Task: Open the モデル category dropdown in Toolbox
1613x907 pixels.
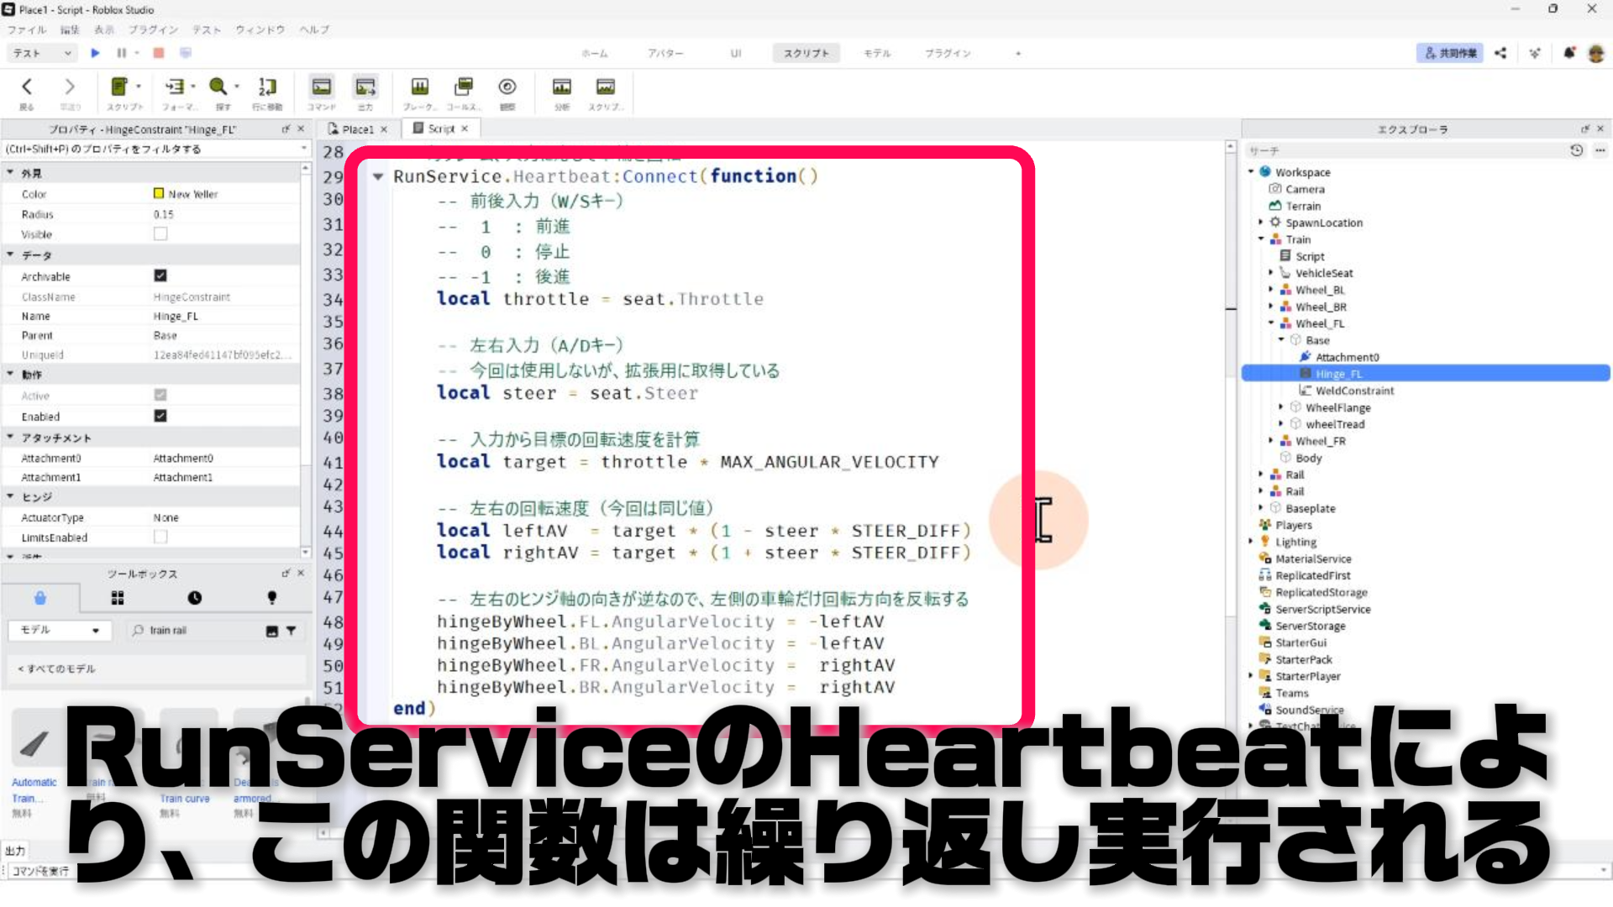Action: tap(60, 630)
